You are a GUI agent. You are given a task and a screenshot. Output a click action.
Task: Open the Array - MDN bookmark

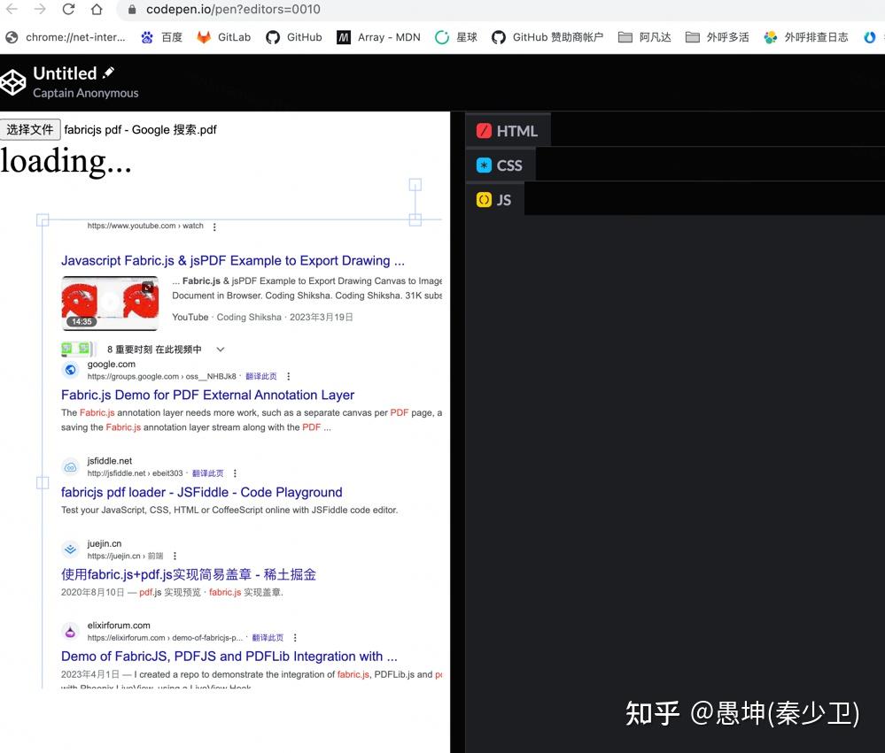pyautogui.click(x=379, y=37)
